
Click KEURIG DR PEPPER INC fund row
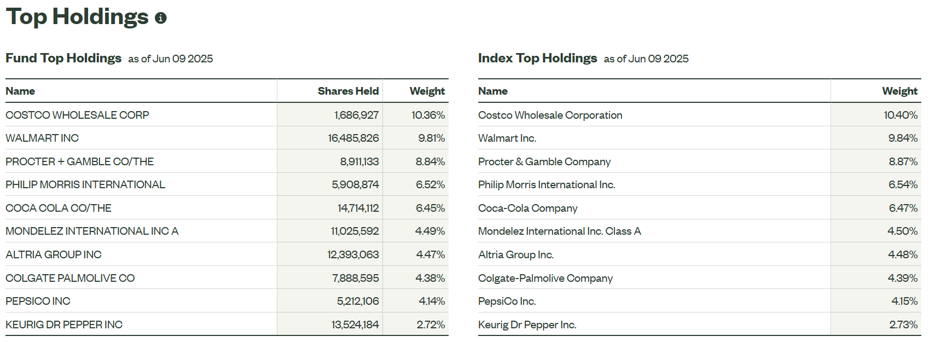(x=64, y=324)
